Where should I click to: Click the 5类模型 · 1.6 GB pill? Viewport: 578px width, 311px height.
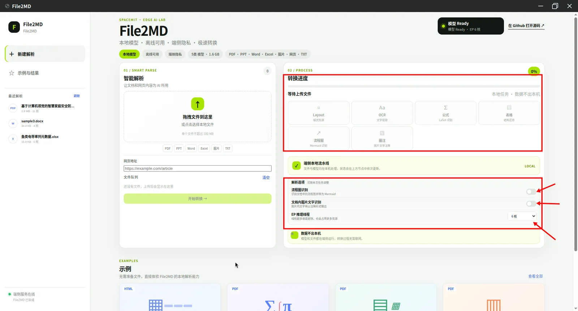pyautogui.click(x=205, y=54)
